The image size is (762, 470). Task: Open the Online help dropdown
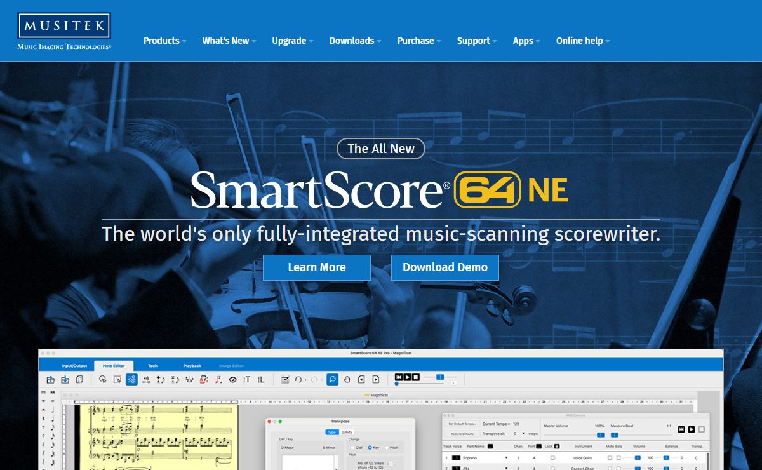pos(583,41)
